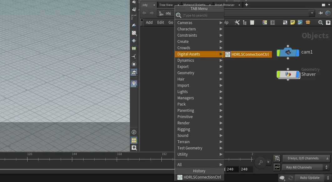The width and height of the screenshot is (332, 182).
Task: Choose HDRLSConnectionCtrl under History
Action: 199,177
